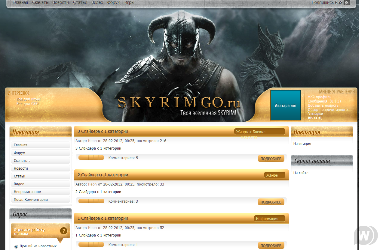This screenshot has height=250, width=383.
Task: Open Новости in the top menu
Action: point(60,2)
